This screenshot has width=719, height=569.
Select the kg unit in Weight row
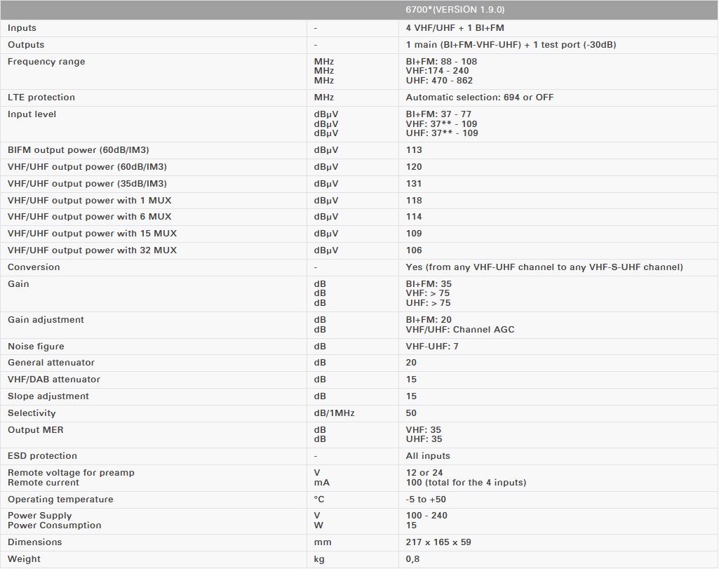(319, 559)
